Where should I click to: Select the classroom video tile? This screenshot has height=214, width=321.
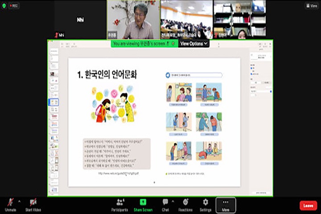point(186,20)
